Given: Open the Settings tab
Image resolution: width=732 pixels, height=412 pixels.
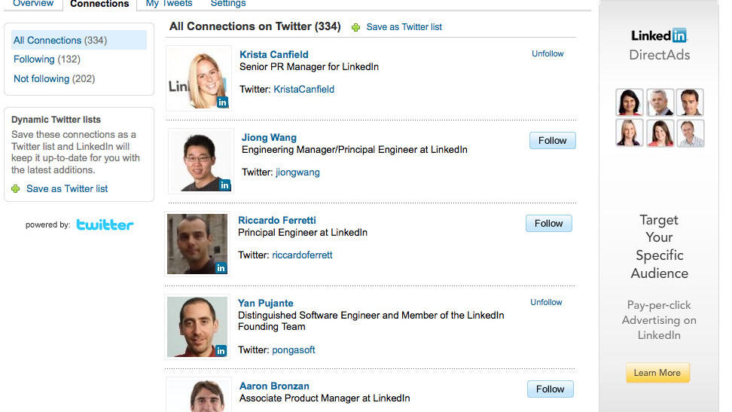Looking at the screenshot, I should (x=228, y=4).
